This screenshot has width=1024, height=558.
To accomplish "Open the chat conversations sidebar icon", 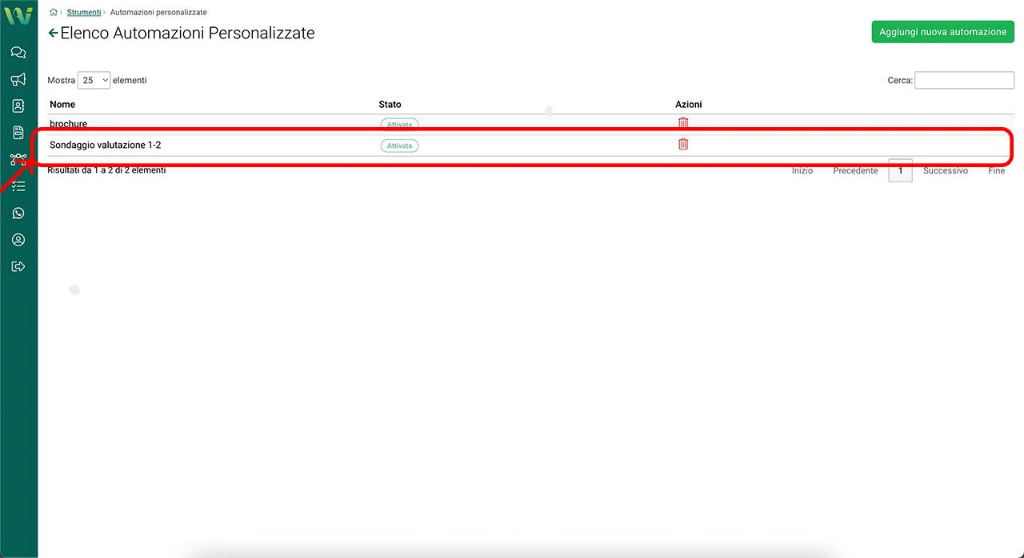I will [18, 53].
